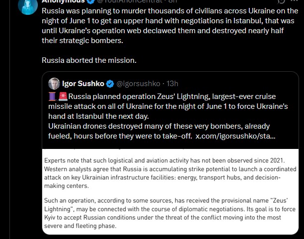Viewport: 304px width, 239px height.
Task: Open the @igorsushko handle link
Action: [138, 84]
